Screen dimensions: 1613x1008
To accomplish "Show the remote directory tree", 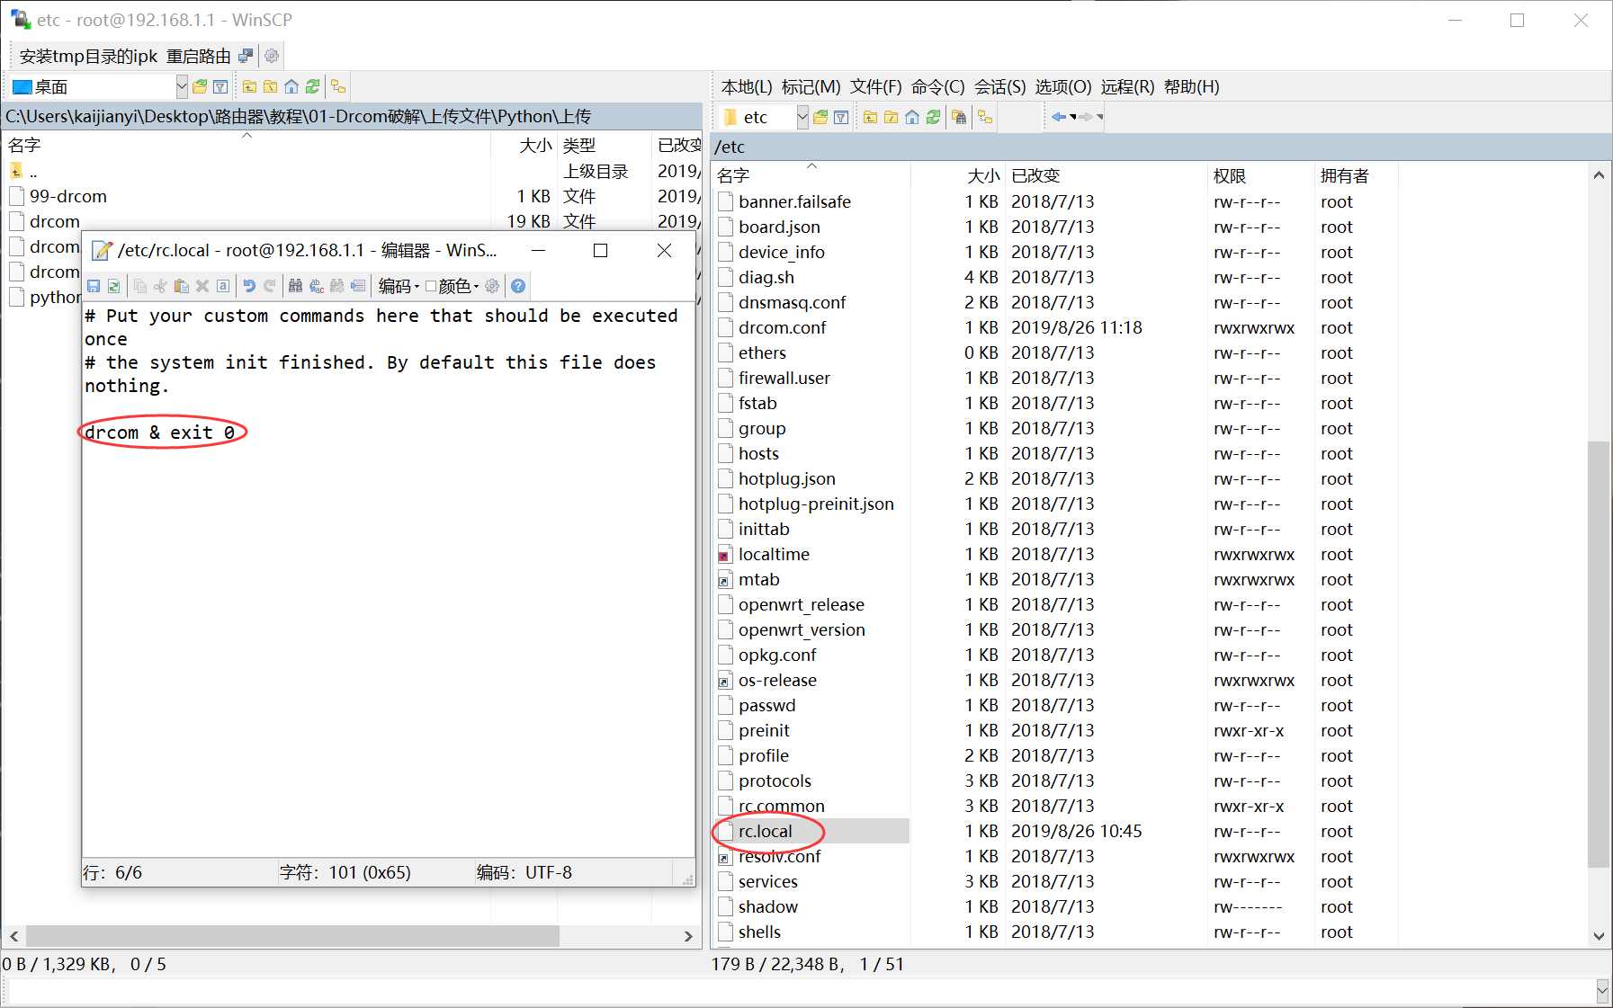I will pos(986,117).
